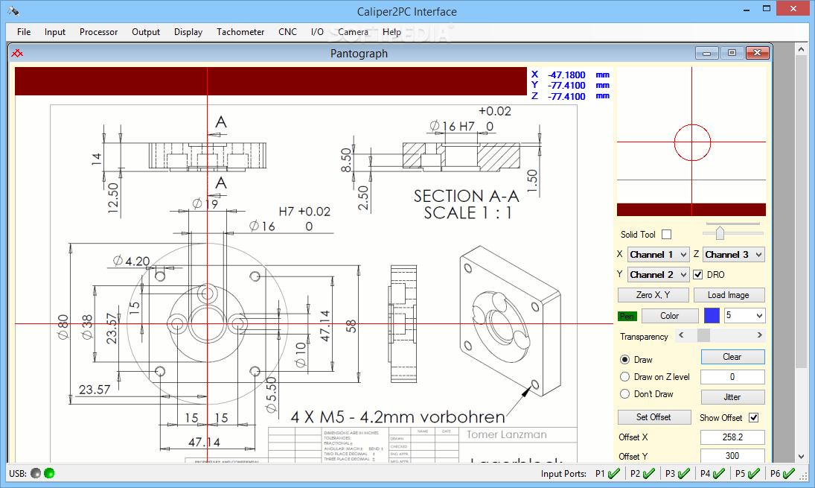This screenshot has width=815, height=488.
Task: Select the Draw radio button
Action: (624, 360)
